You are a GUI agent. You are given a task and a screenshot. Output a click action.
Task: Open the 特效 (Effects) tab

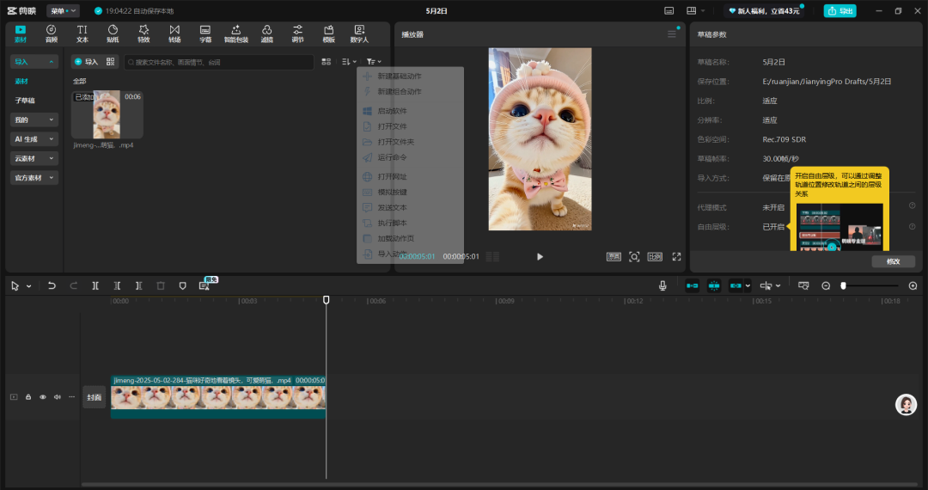[143, 34]
